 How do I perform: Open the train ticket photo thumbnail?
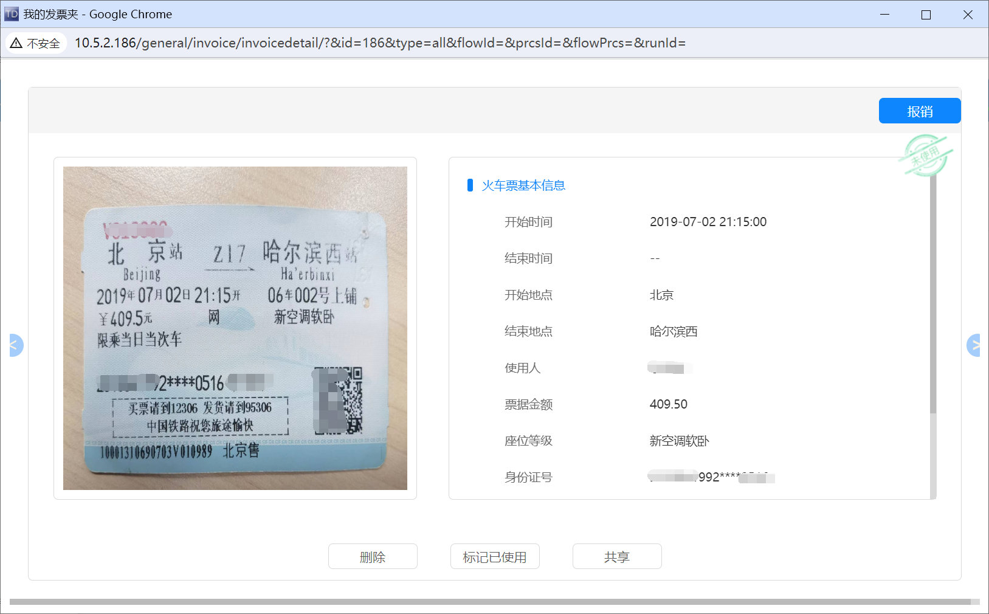[235, 328]
